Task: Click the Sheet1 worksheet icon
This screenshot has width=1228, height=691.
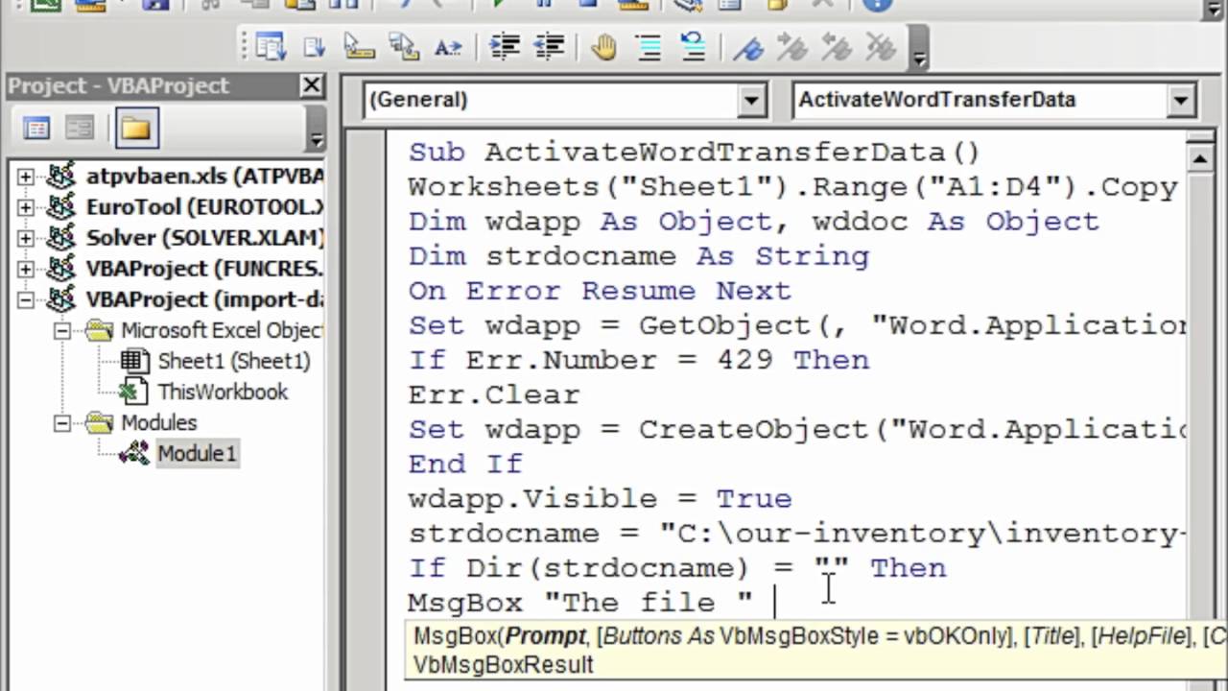Action: [x=134, y=361]
